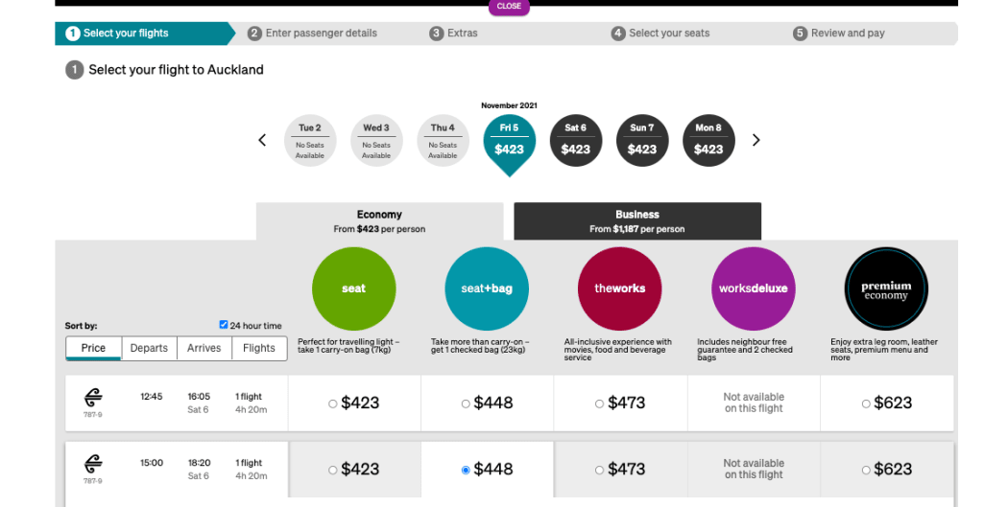Select $423 seat fare for 12:45 flight
The width and height of the screenshot is (1008, 507).
[x=333, y=403]
